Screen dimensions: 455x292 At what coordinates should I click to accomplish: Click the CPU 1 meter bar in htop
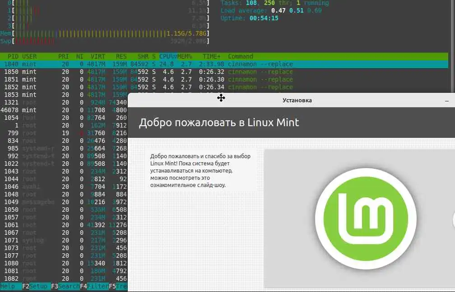click(x=108, y=11)
